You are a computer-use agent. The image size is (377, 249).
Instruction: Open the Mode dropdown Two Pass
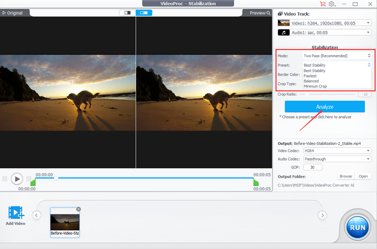[337, 56]
